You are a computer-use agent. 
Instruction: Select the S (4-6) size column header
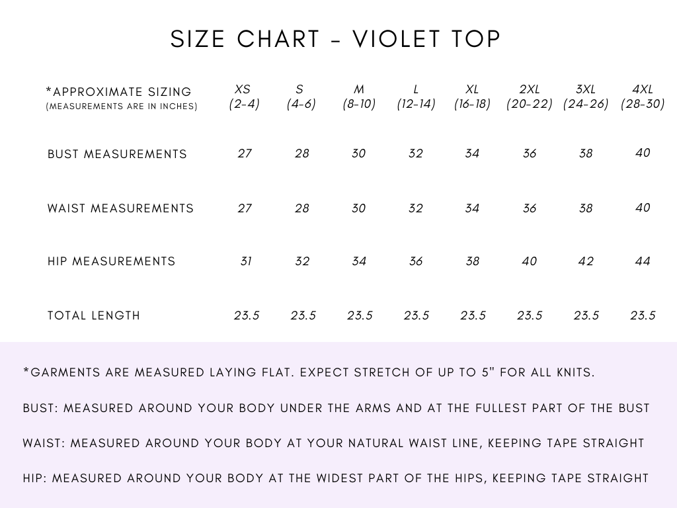301,97
